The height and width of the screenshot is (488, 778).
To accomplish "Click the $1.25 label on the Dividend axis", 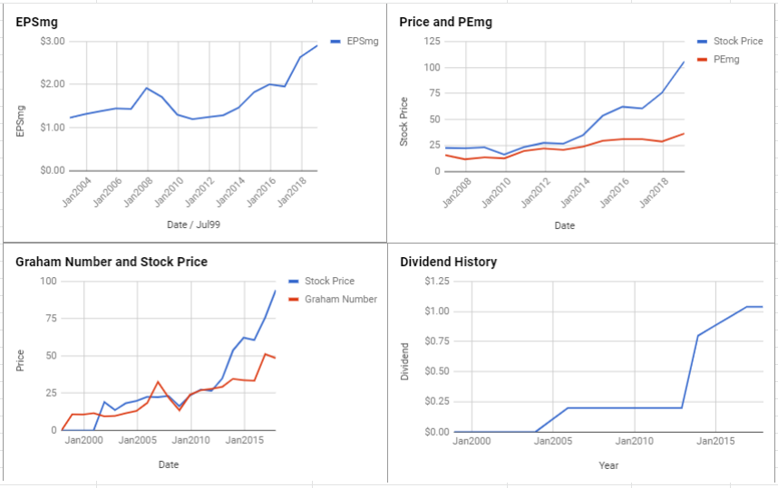I will [x=437, y=282].
